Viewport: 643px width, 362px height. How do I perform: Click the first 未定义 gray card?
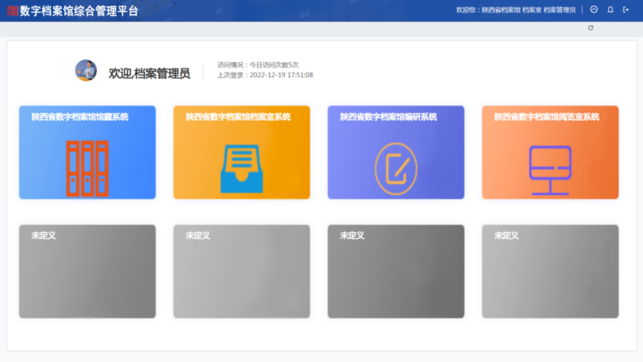(x=87, y=271)
